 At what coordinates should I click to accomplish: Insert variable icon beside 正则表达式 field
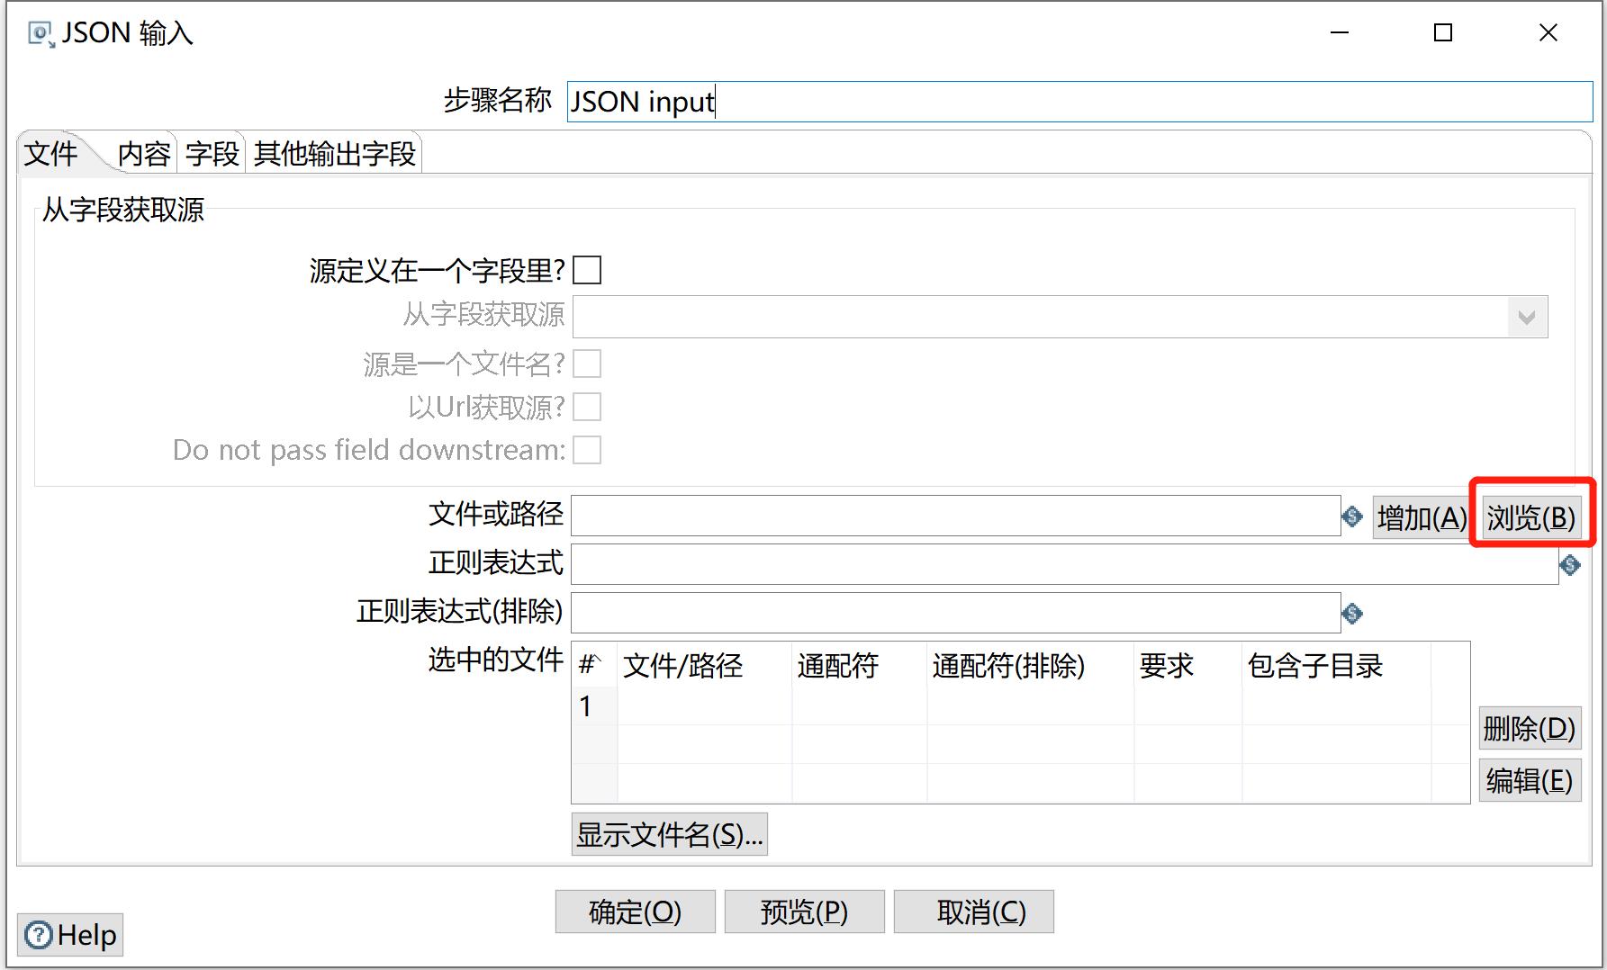click(x=1570, y=565)
